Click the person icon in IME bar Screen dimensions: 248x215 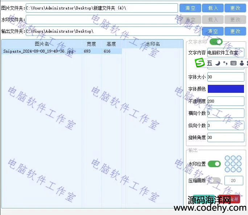242,63
